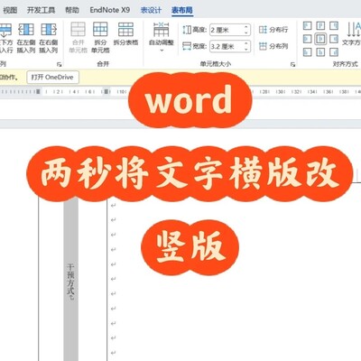Screen dimensions: 361x361
Task: Click the column width icon beside 宽度
Action: coord(187,46)
